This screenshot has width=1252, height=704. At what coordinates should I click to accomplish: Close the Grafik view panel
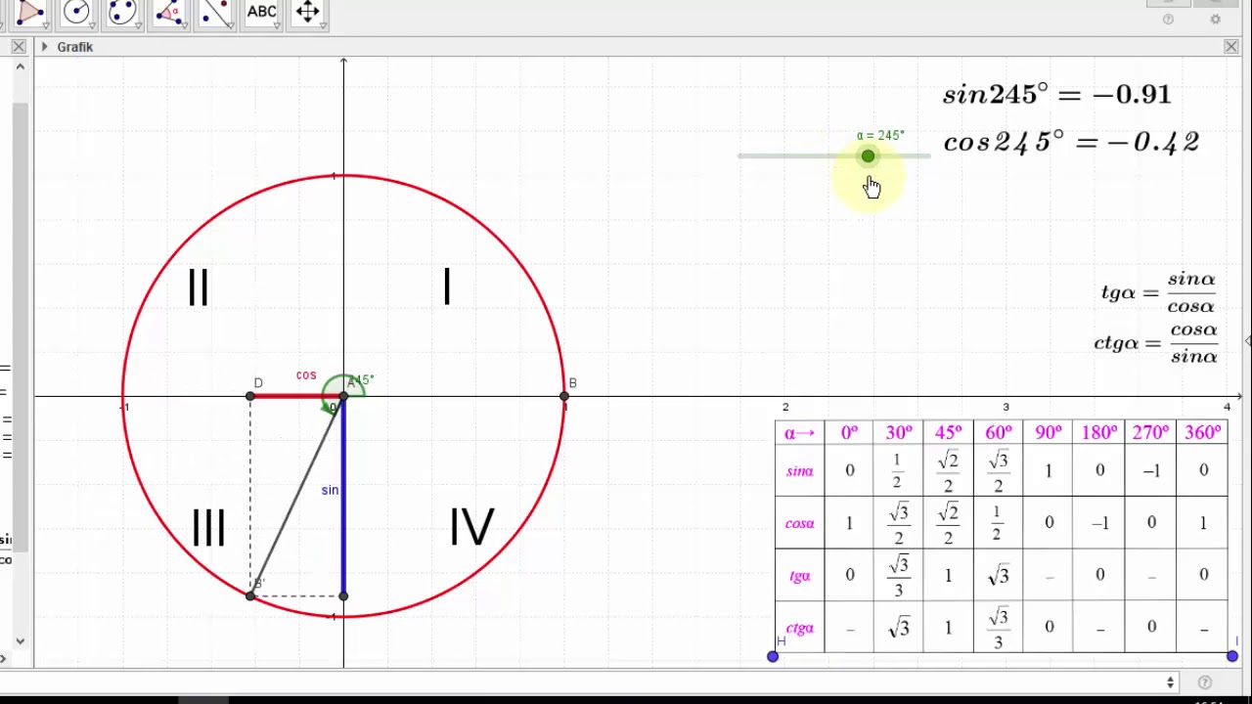coord(1230,47)
